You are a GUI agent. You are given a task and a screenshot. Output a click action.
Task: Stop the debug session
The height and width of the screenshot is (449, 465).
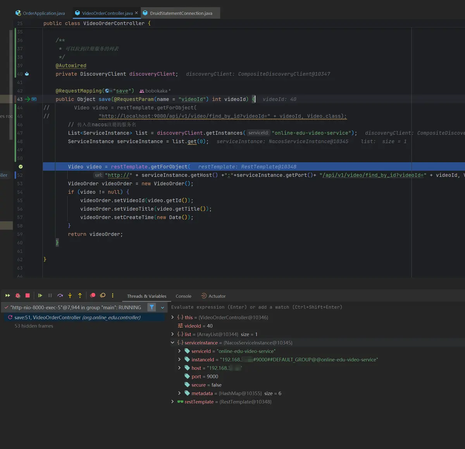(28, 295)
